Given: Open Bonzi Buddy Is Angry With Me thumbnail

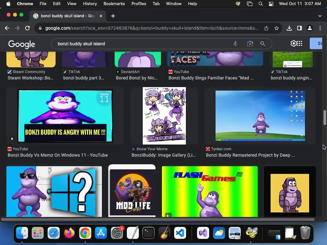Looking at the screenshot, I should [x=65, y=116].
